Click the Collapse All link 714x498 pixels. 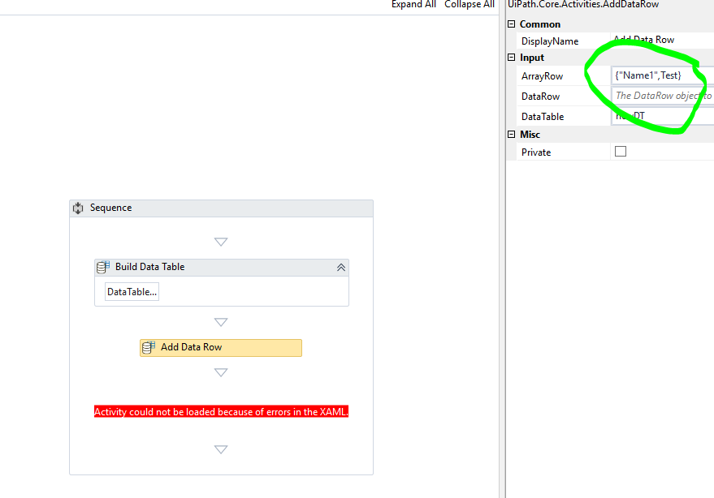point(470,4)
